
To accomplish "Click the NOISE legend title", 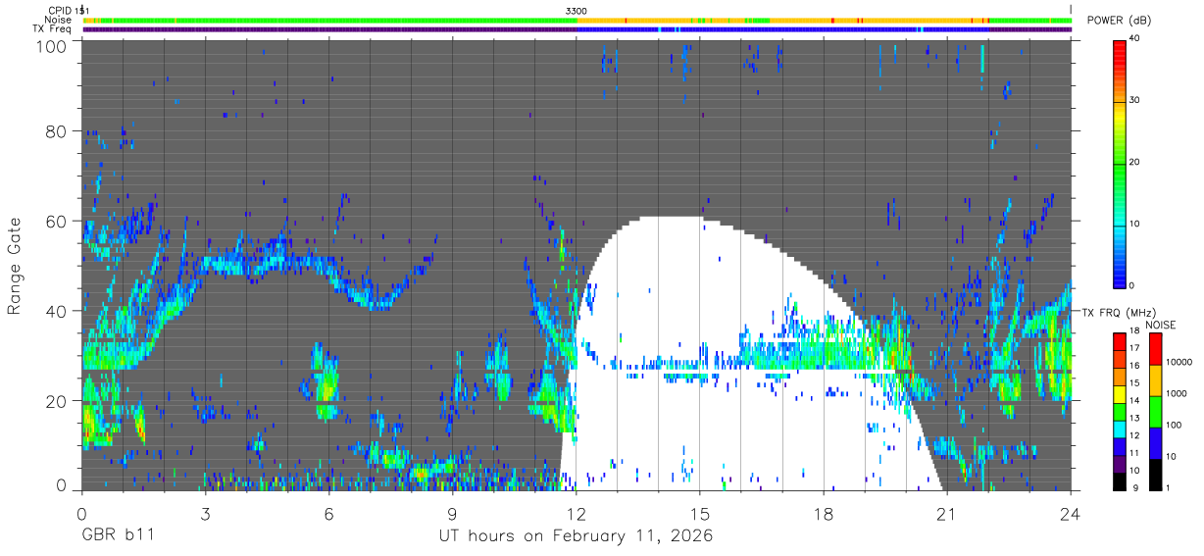I will point(1161,325).
